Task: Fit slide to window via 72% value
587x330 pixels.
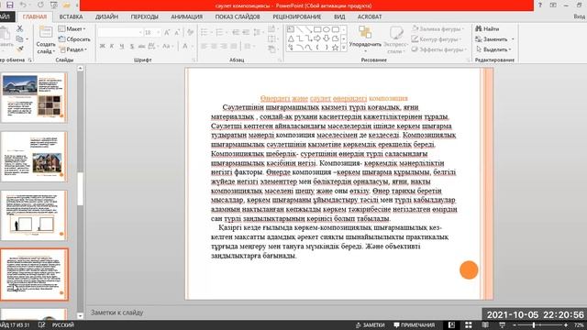Action: [x=579, y=325]
